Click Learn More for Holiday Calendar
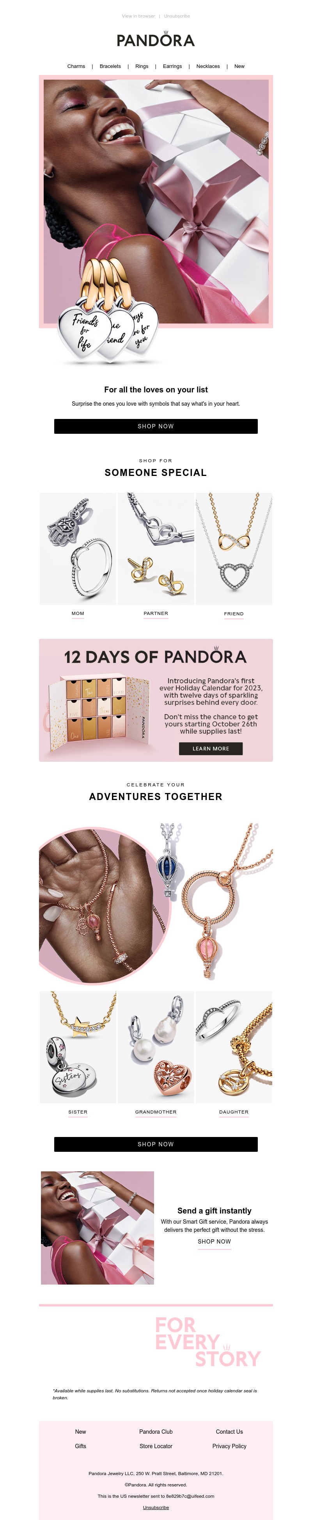The height and width of the screenshot is (1520, 312). click(x=211, y=748)
